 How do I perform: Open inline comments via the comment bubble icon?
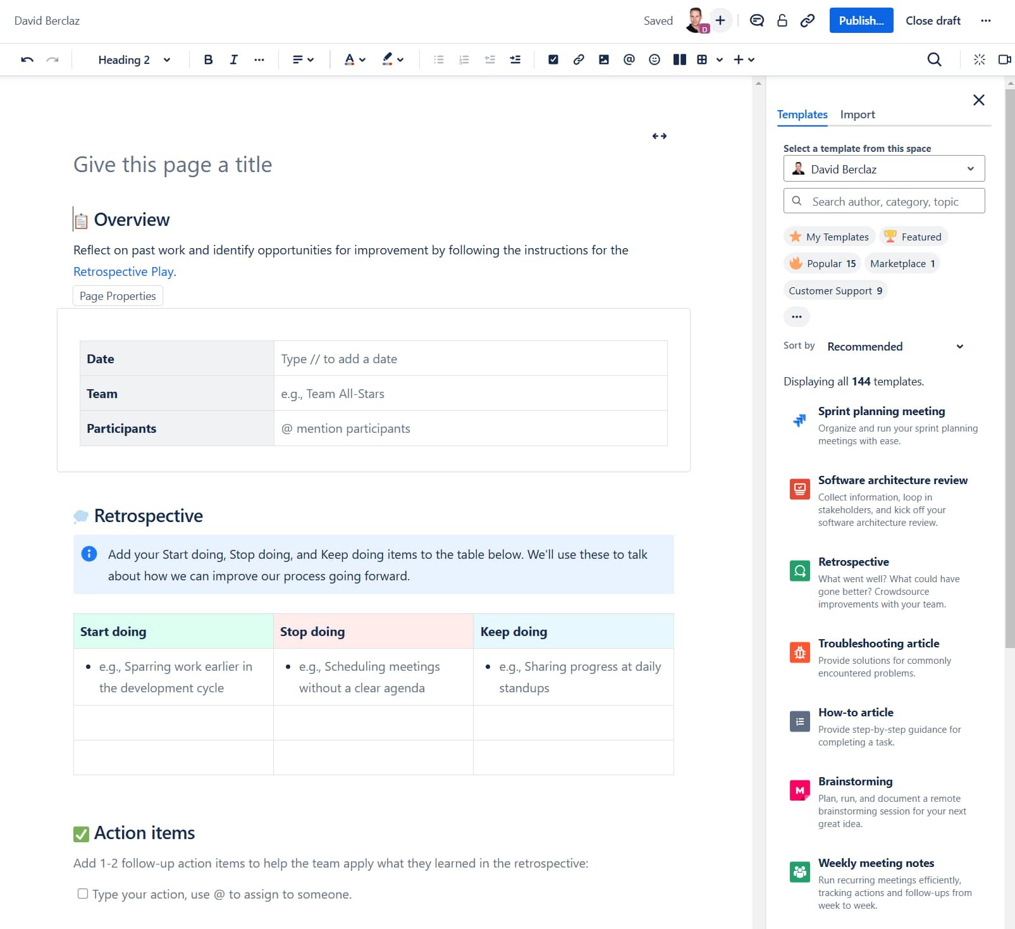point(756,20)
